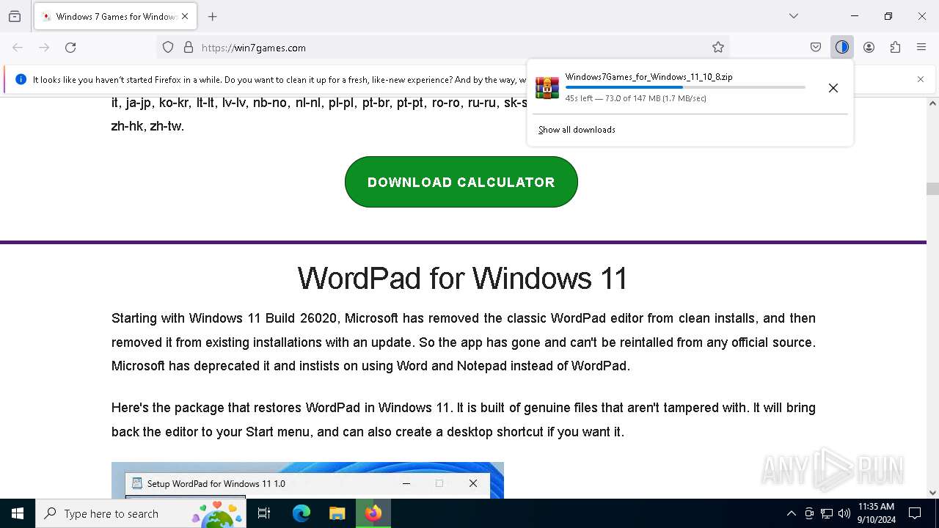Cancel the Windows7Games zip download
The height and width of the screenshot is (528, 939).
[833, 88]
